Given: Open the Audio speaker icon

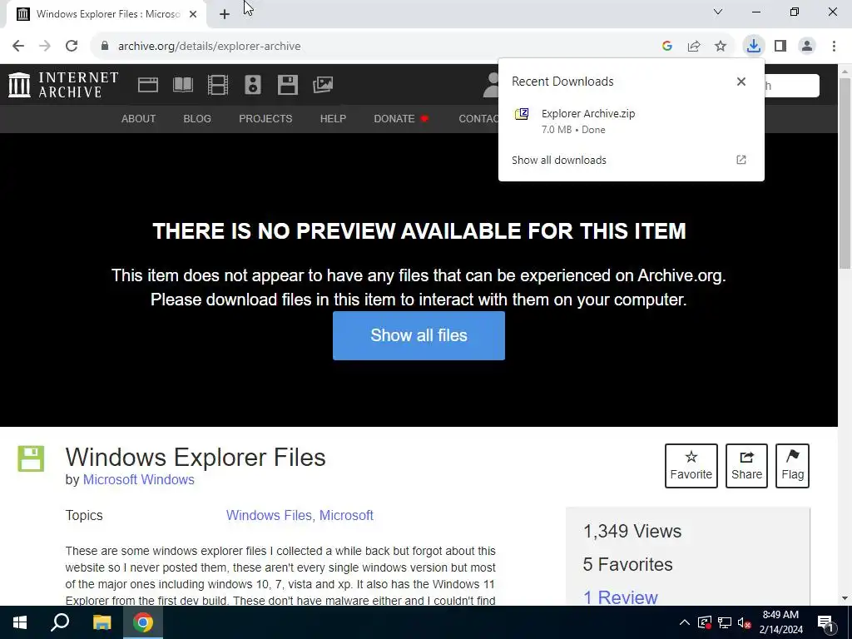Looking at the screenshot, I should tap(253, 85).
